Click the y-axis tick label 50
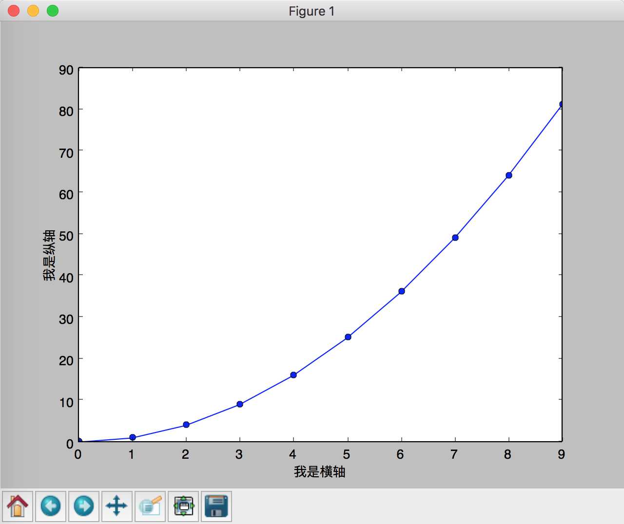The height and width of the screenshot is (524, 624). (x=66, y=236)
